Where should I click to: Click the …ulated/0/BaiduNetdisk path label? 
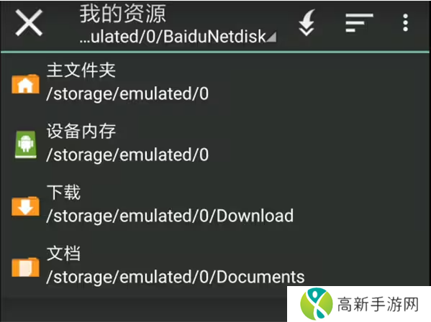click(173, 37)
